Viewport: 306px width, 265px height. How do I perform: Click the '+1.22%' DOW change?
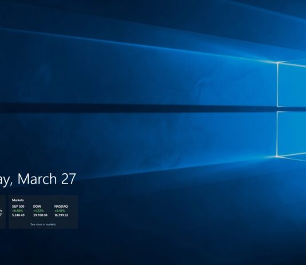(x=38, y=211)
